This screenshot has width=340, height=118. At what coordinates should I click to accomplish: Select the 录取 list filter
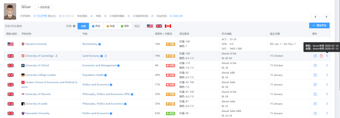[x=125, y=26]
